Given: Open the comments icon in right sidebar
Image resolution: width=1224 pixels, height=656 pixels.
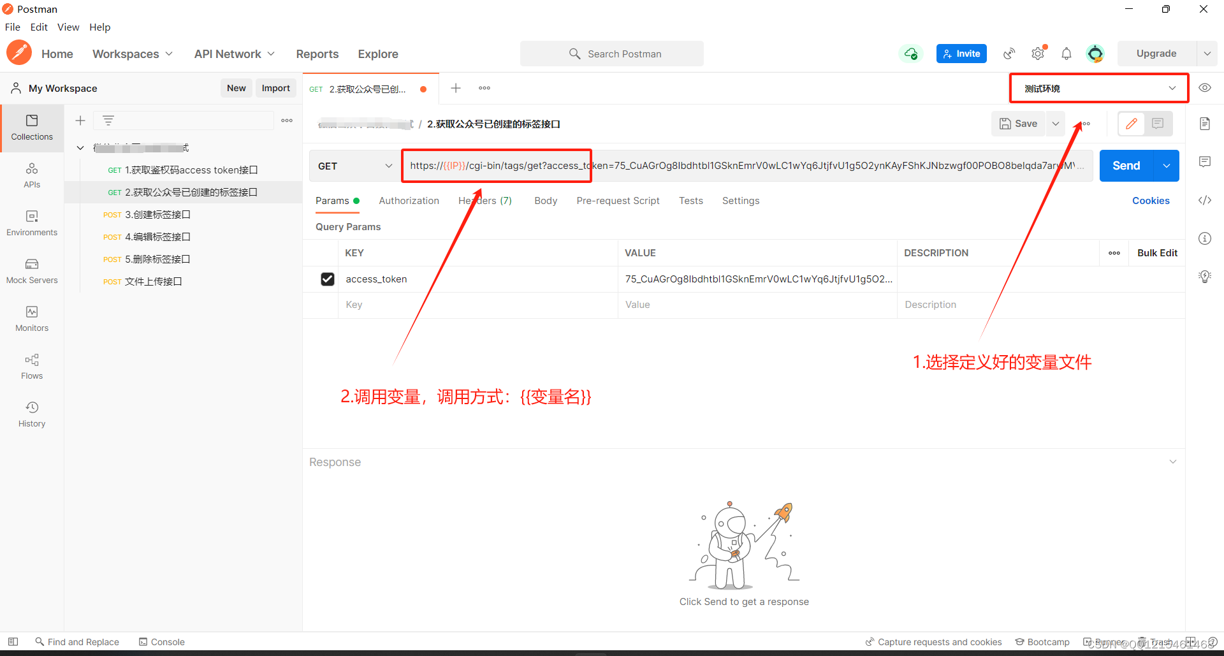Looking at the screenshot, I should click(x=1205, y=162).
